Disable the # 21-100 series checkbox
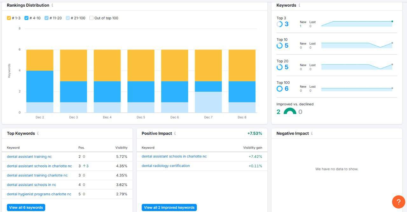407x212 pixels. click(x=68, y=18)
